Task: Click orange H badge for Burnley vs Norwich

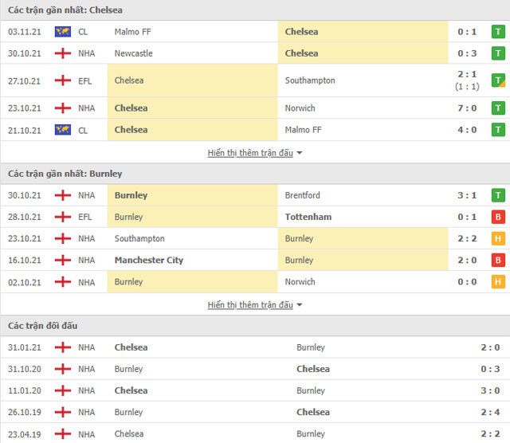Action: 499,281
